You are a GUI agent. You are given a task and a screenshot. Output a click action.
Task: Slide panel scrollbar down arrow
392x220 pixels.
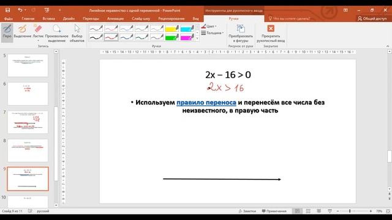click(x=56, y=205)
